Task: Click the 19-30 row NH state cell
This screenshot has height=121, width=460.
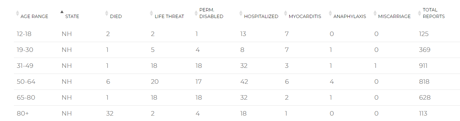Action: point(66,50)
